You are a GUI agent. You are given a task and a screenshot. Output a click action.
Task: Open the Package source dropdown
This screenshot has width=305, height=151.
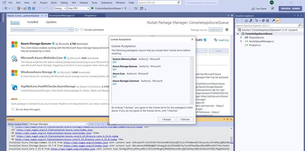[215, 30]
